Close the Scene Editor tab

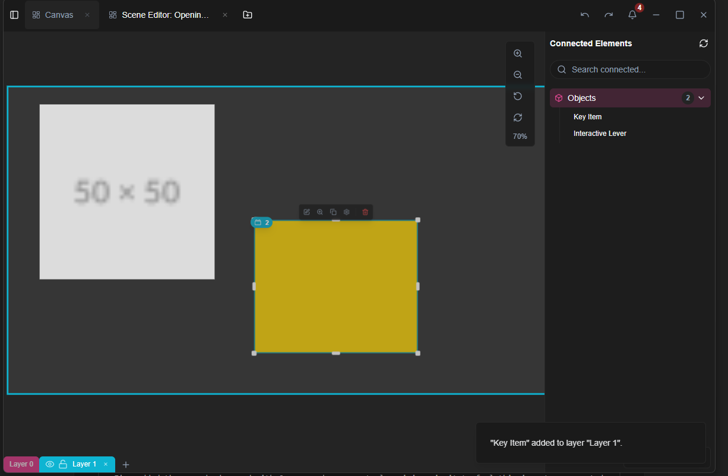point(225,15)
